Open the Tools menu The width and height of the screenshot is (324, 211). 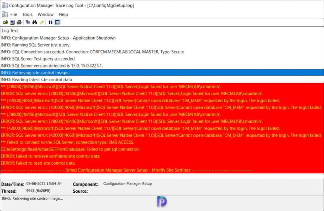27,15
